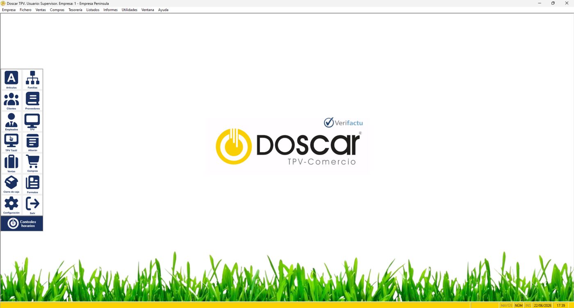Open the Compras shopping cart icon
The image size is (574, 308).
(32, 163)
